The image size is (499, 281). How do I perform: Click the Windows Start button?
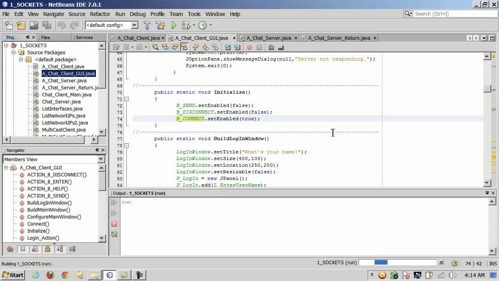click(x=12, y=275)
